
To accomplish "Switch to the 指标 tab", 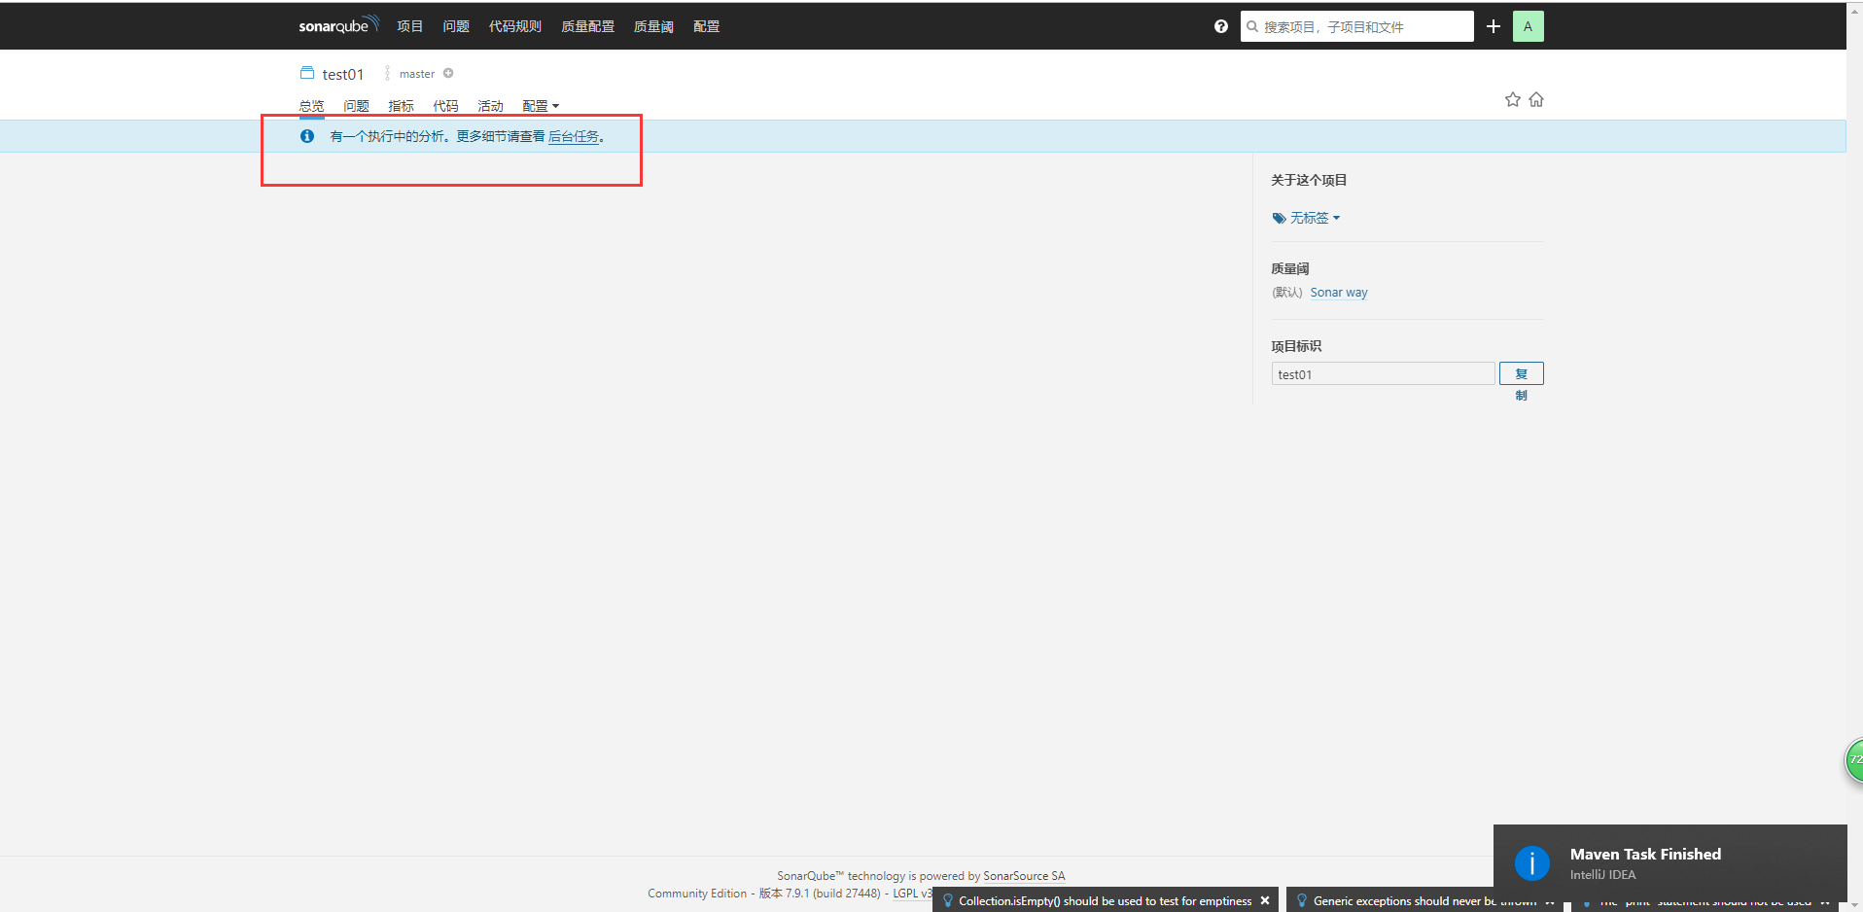I will pyautogui.click(x=401, y=106).
